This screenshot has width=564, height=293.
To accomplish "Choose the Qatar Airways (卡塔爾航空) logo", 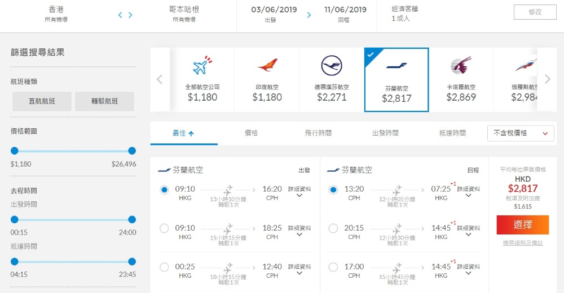I will click(x=461, y=67).
